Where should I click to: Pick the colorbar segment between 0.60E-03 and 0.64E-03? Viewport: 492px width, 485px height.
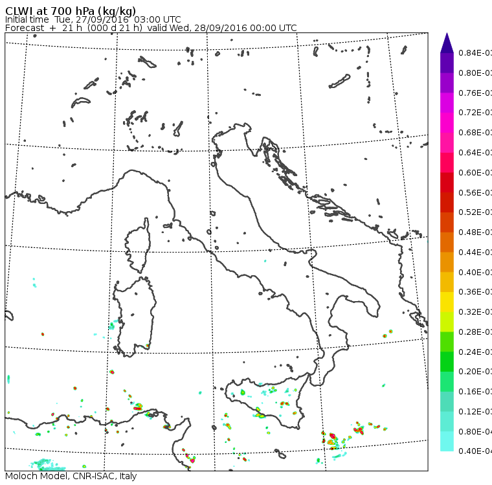[x=447, y=163]
